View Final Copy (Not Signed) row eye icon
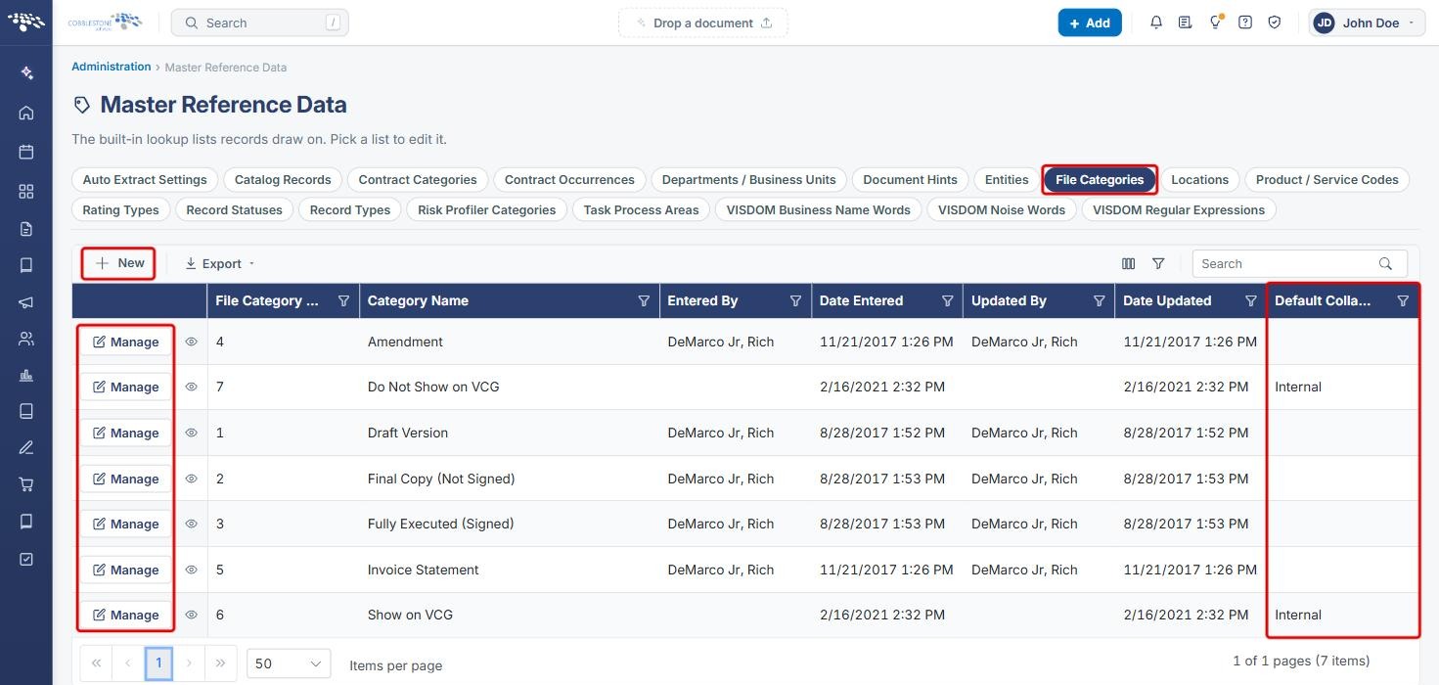Image resolution: width=1439 pixels, height=685 pixels. (192, 479)
